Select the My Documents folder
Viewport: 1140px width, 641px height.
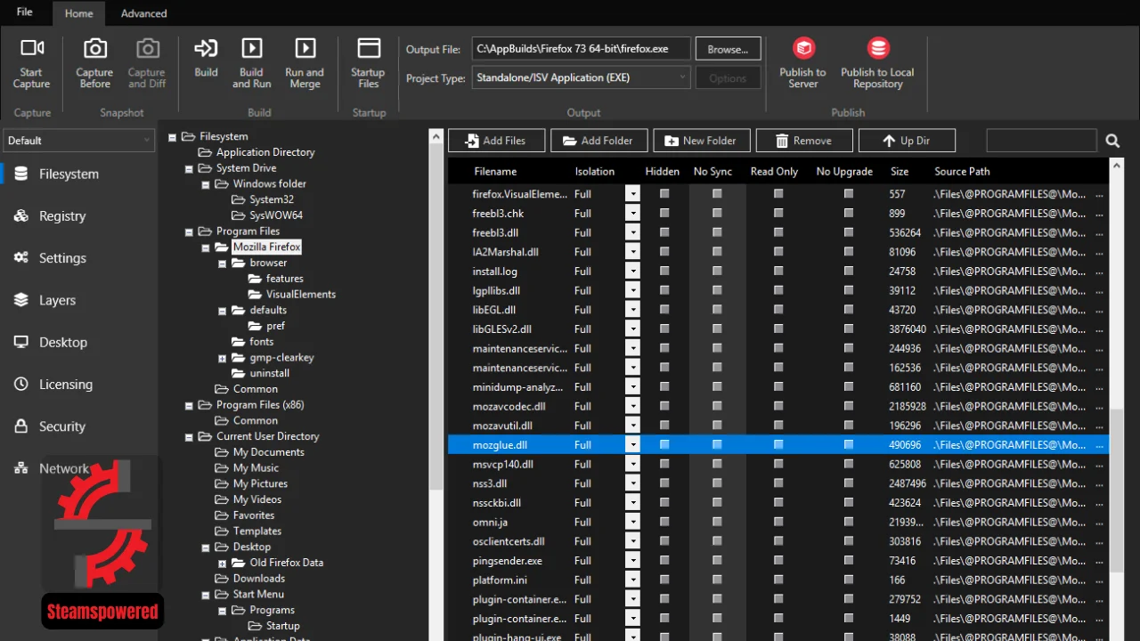269,452
